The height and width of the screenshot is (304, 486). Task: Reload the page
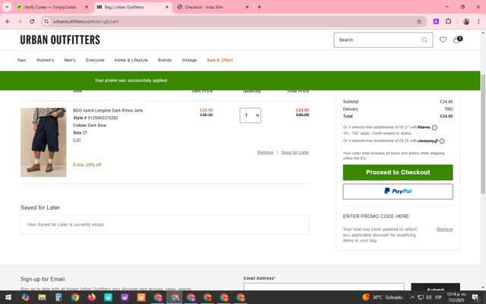32,21
